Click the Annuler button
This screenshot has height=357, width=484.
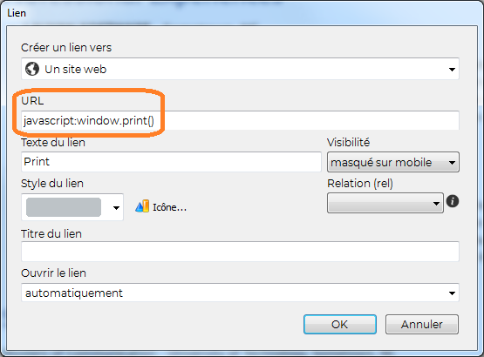(422, 324)
